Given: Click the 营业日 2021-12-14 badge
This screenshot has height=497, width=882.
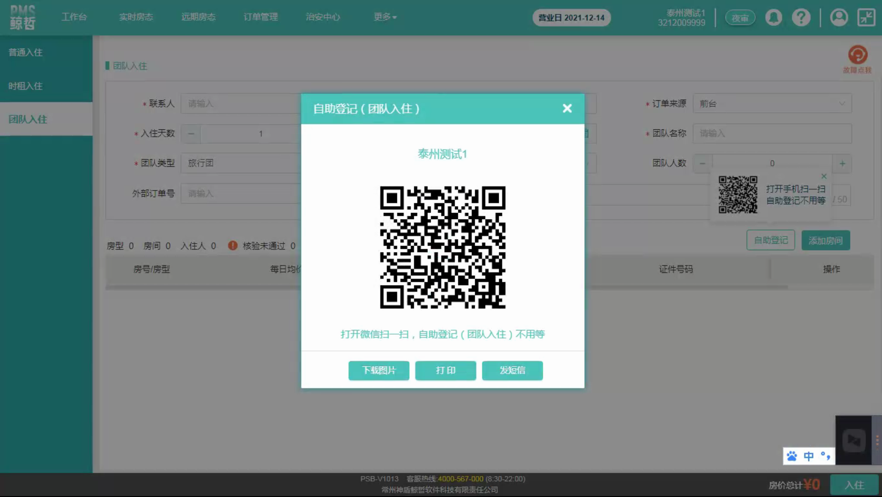Looking at the screenshot, I should point(571,18).
